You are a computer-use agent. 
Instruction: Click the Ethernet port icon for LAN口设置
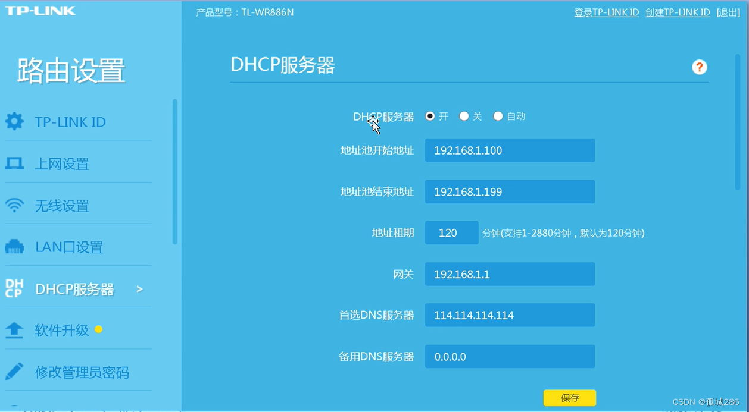[x=14, y=247]
